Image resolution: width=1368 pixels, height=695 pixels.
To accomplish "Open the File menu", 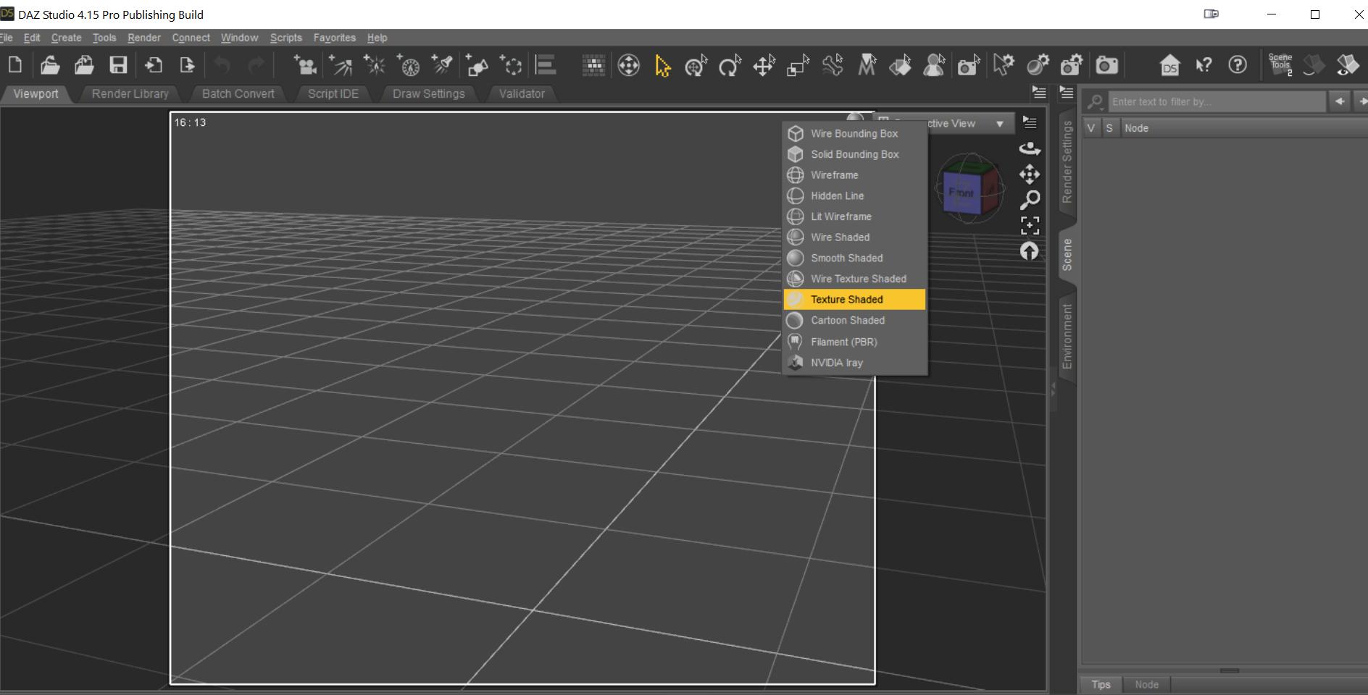I will (x=7, y=38).
